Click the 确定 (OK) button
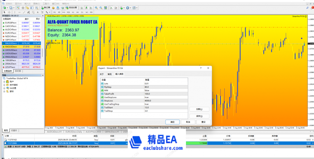Viewport: 314px width, 159px height. [172, 122]
